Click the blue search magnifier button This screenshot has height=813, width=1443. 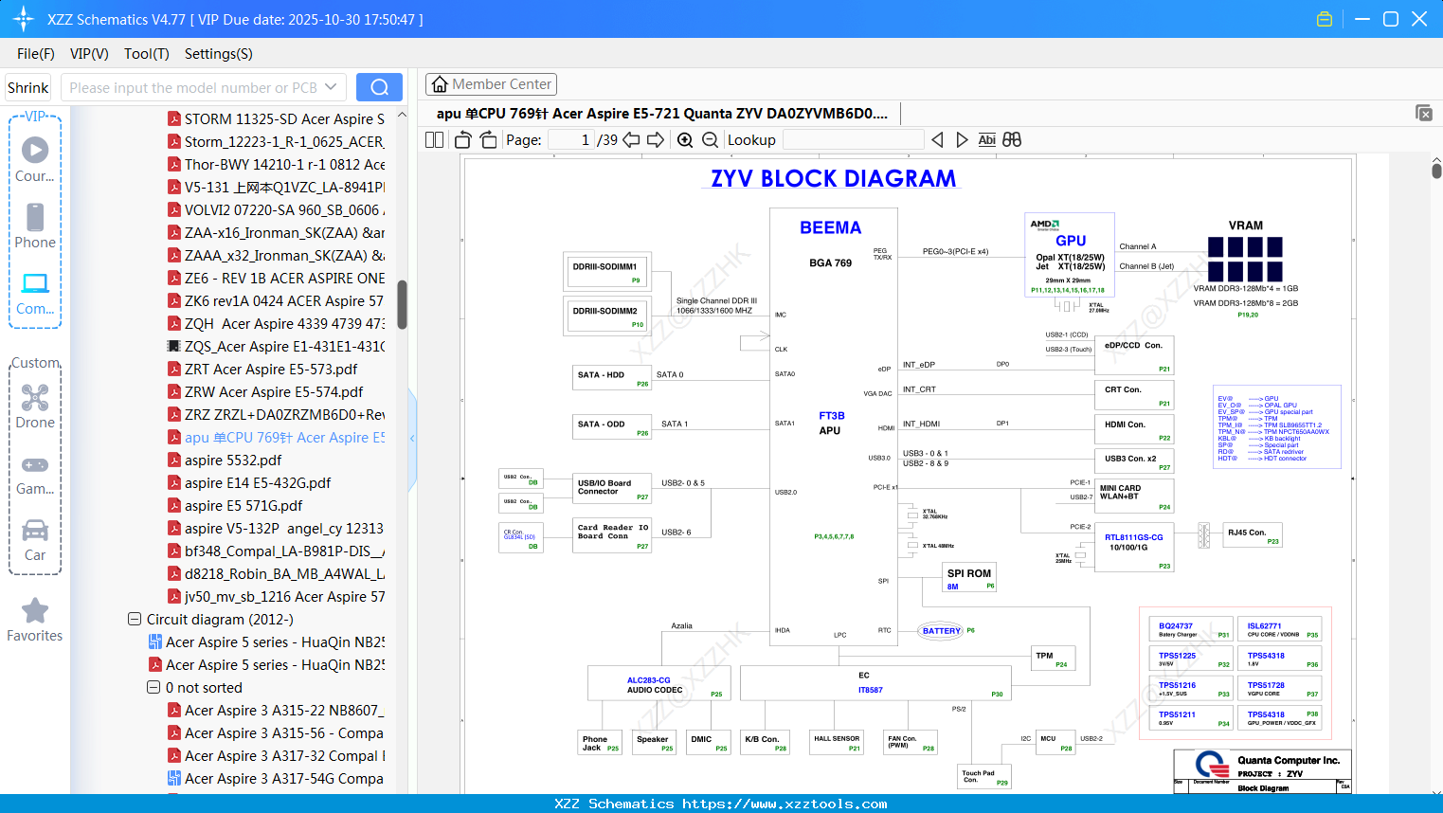tap(379, 87)
